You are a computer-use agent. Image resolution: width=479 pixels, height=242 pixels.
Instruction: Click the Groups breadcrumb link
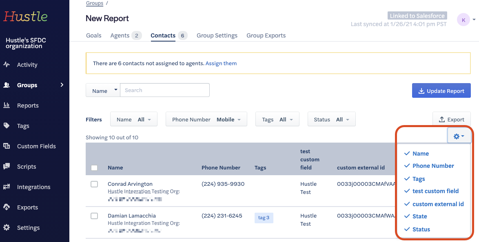pyautogui.click(x=95, y=3)
